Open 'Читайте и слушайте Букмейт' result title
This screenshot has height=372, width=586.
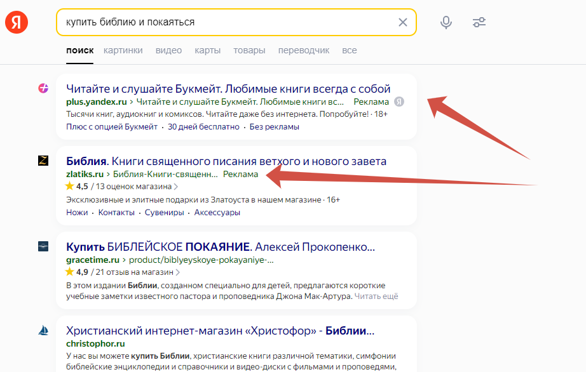[228, 89]
